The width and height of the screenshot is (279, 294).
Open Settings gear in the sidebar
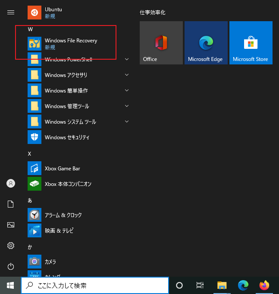[x=11, y=246]
